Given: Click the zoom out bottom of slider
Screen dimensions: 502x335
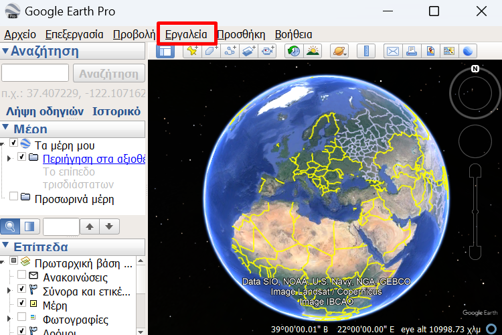Looking at the screenshot, I should [475, 253].
